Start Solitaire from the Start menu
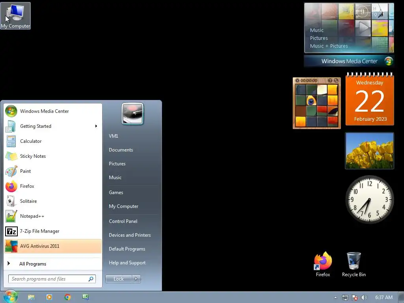The image size is (404, 303). (53, 201)
